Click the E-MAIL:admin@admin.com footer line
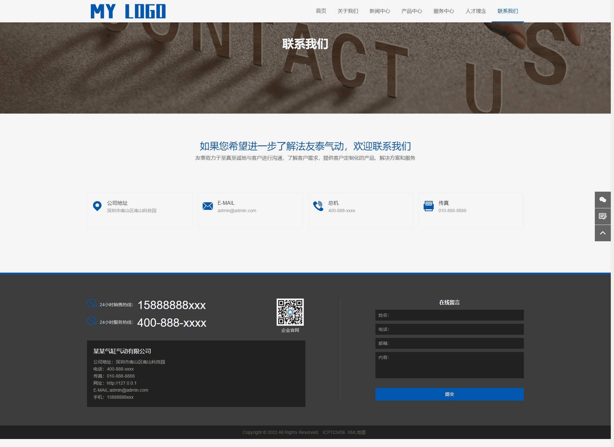Image resolution: width=614 pixels, height=447 pixels. pos(121,390)
